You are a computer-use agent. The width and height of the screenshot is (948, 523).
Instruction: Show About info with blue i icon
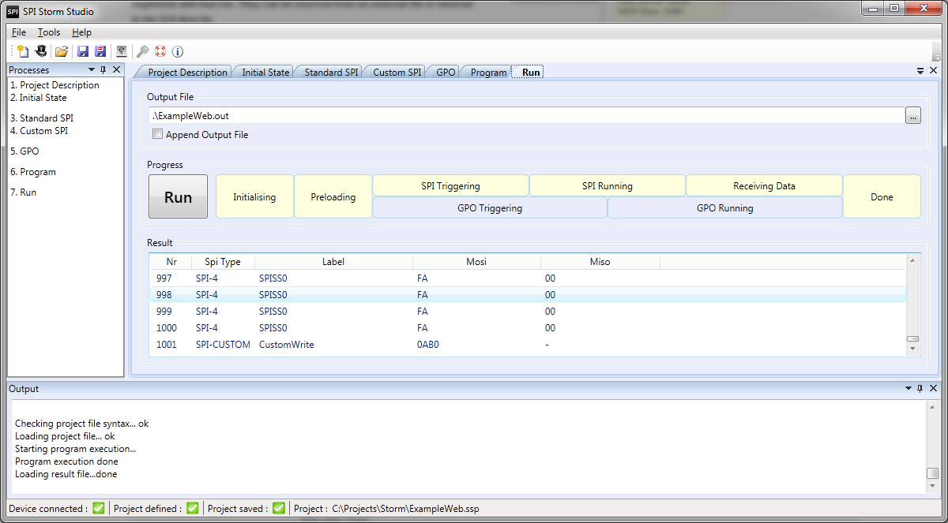coord(178,51)
